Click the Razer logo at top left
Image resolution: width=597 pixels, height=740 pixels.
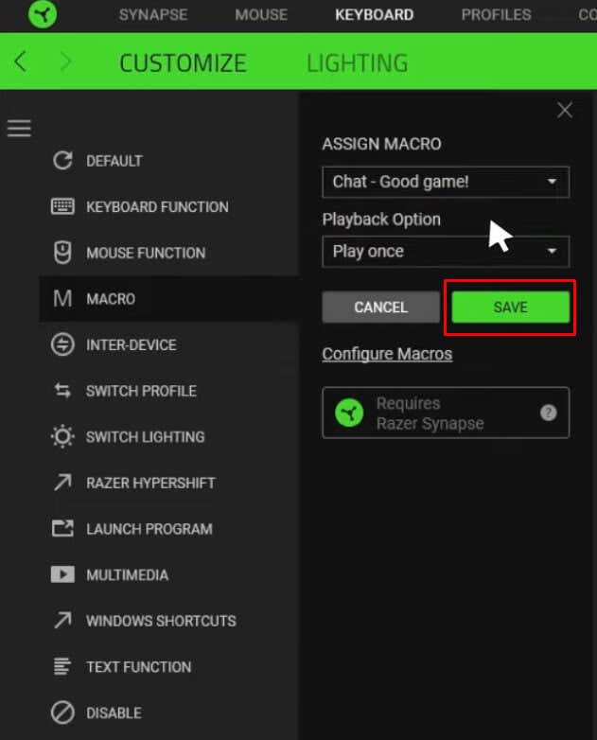pos(43,14)
